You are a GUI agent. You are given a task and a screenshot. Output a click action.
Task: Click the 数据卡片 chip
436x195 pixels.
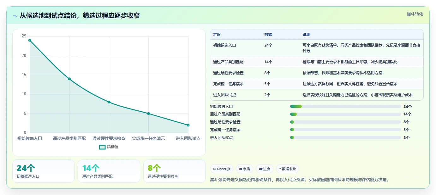coord(287,169)
